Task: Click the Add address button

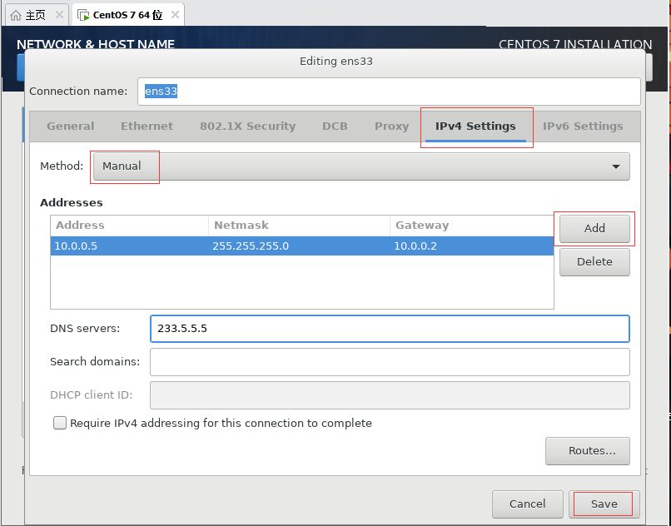Action: point(594,229)
